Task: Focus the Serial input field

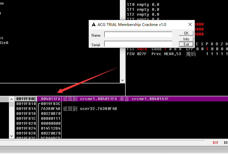Action: [138, 44]
